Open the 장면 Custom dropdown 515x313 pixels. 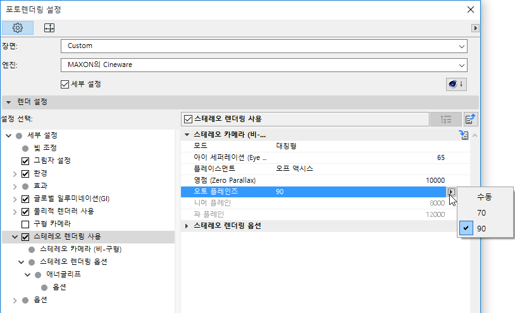click(x=264, y=46)
